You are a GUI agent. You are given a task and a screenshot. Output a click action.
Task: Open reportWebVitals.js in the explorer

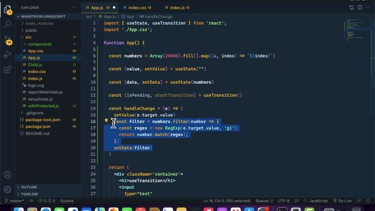click(45, 92)
